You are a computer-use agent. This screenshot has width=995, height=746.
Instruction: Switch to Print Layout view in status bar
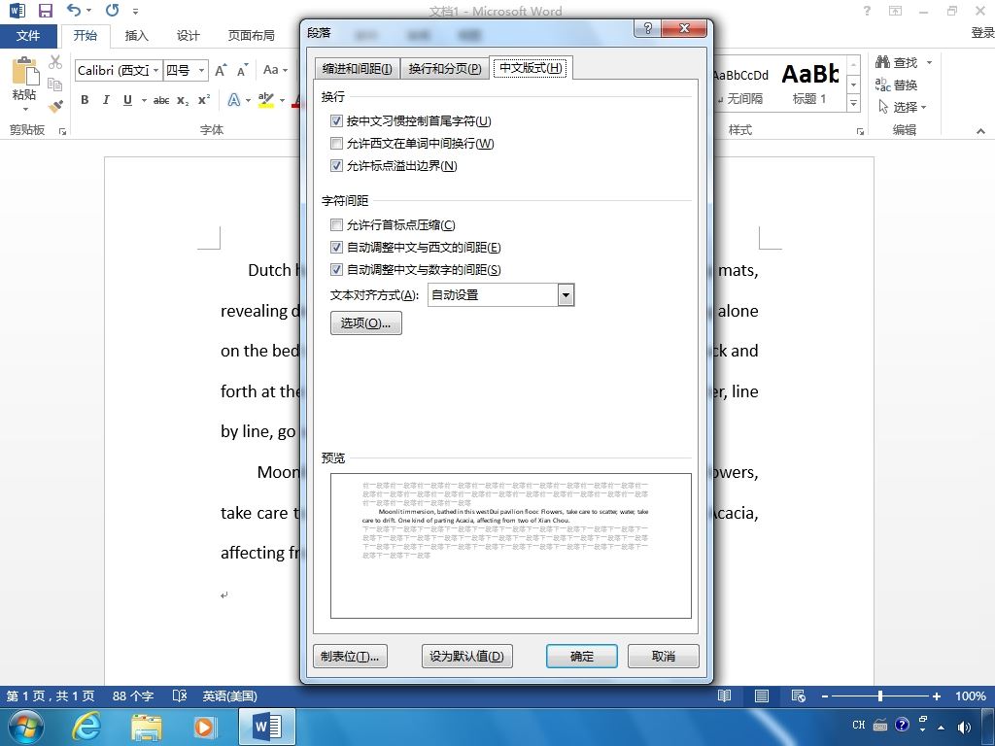coord(762,695)
